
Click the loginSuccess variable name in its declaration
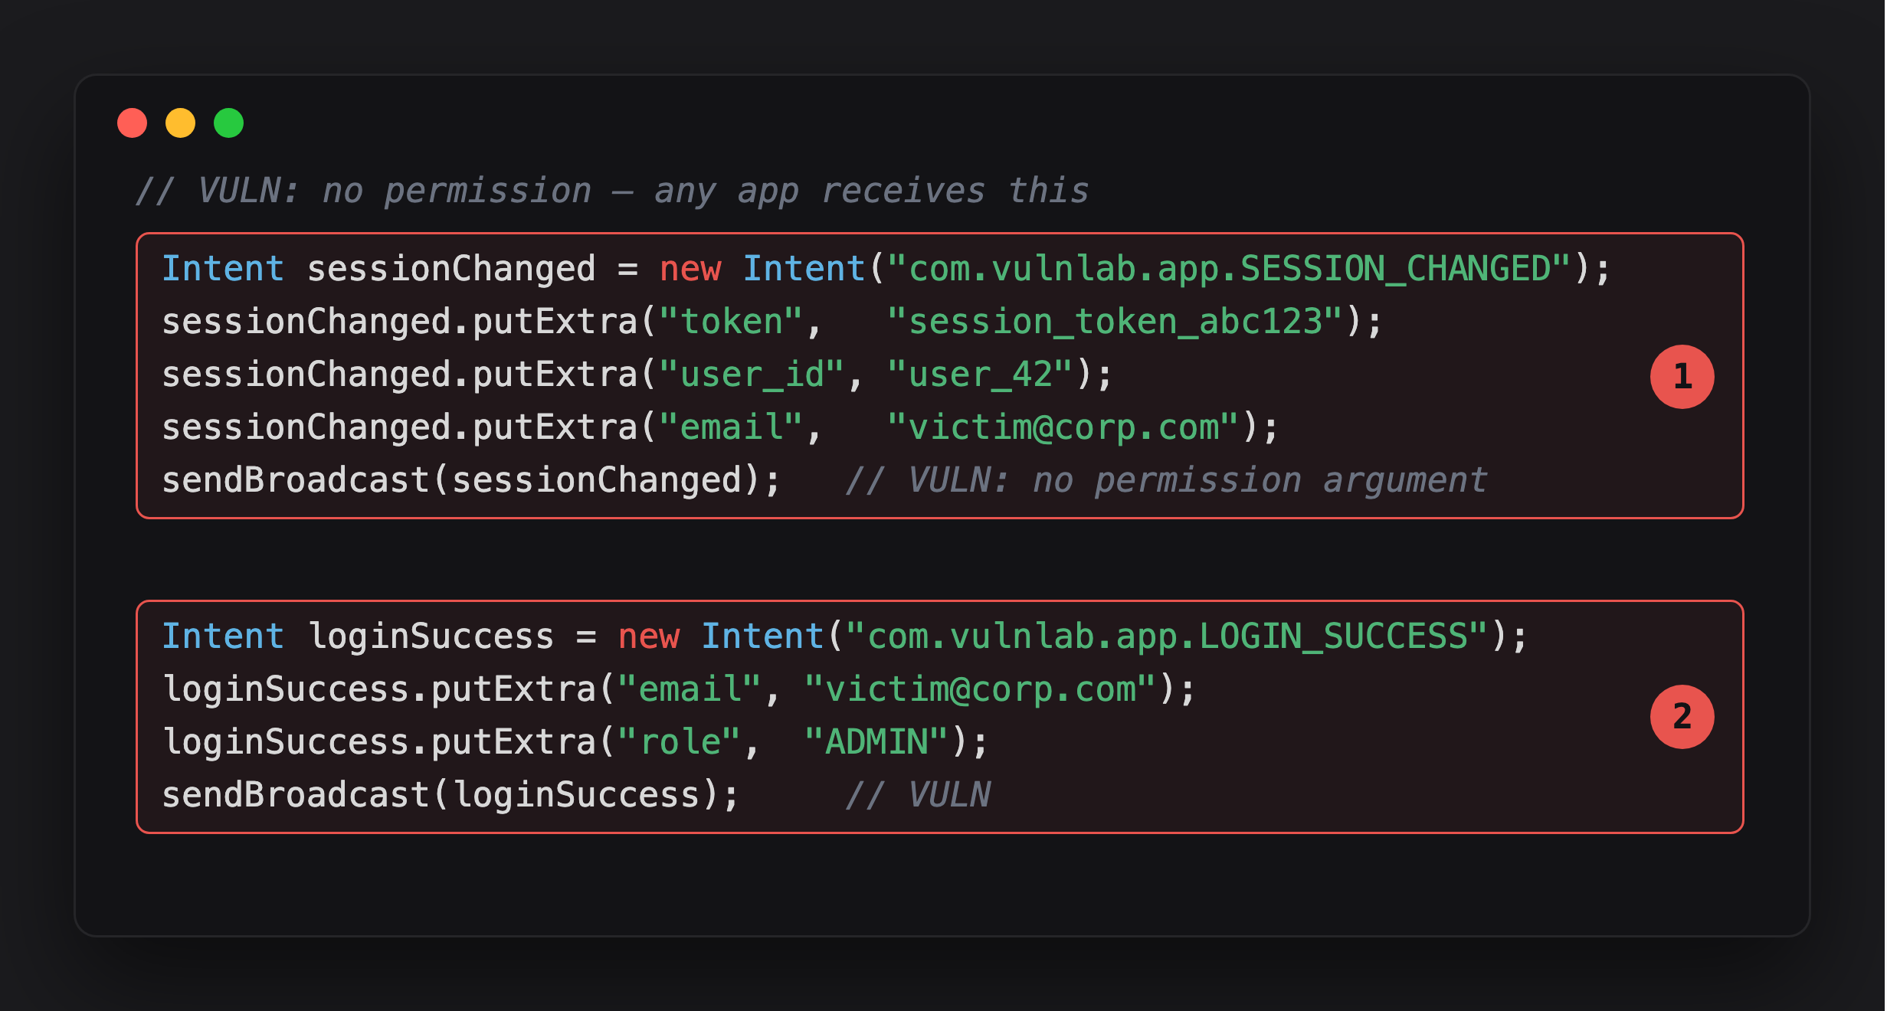click(430, 636)
